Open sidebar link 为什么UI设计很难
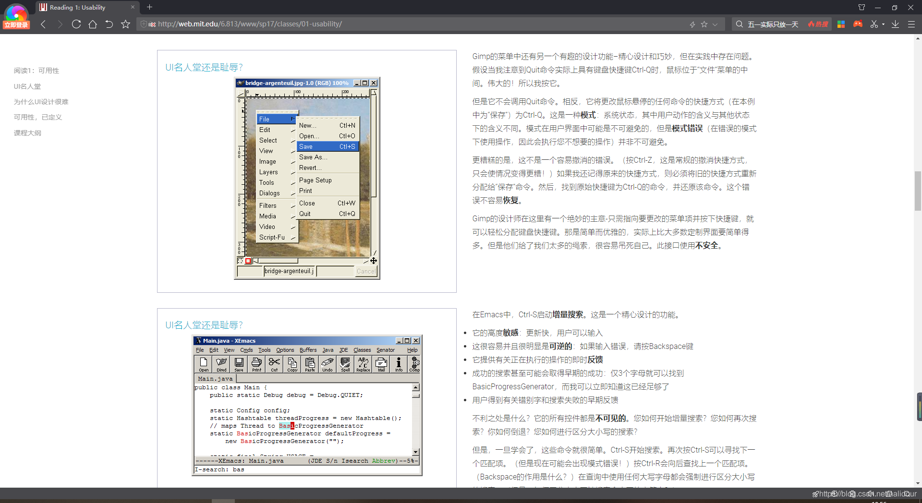 click(41, 102)
